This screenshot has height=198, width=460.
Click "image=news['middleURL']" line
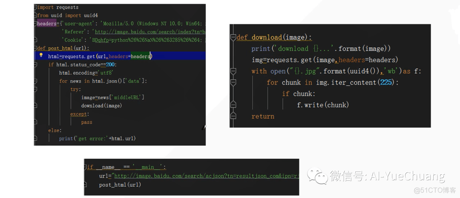[112, 97]
